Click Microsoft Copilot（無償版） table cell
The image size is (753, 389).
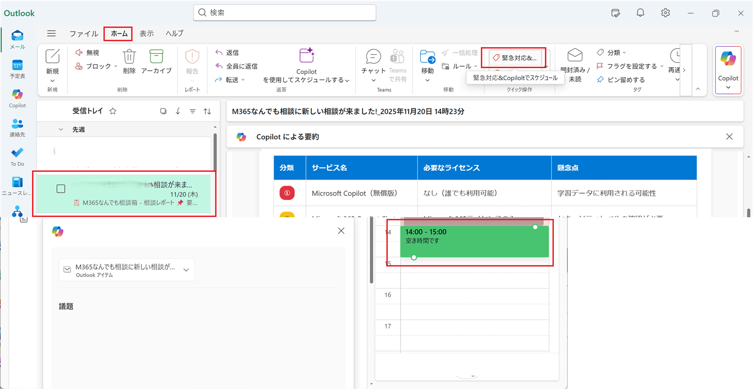pyautogui.click(x=361, y=193)
